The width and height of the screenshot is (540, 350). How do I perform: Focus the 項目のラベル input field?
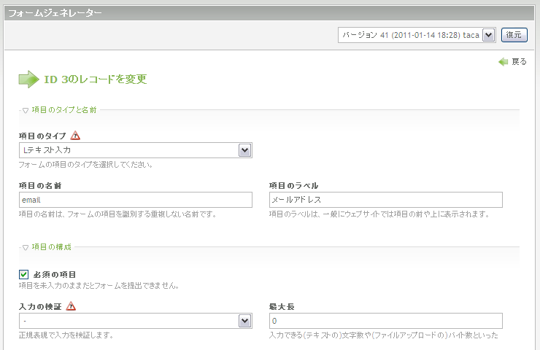386,200
